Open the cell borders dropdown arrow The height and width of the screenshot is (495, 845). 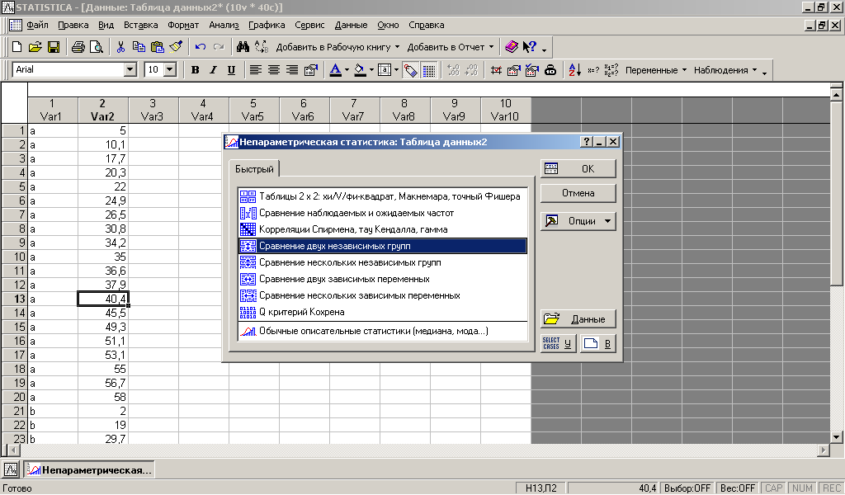coord(396,69)
